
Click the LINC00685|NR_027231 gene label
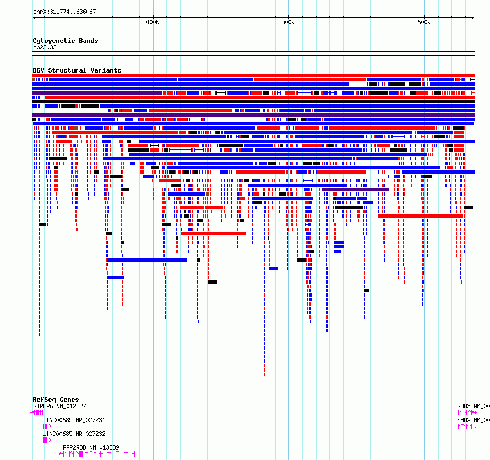[x=74, y=420]
